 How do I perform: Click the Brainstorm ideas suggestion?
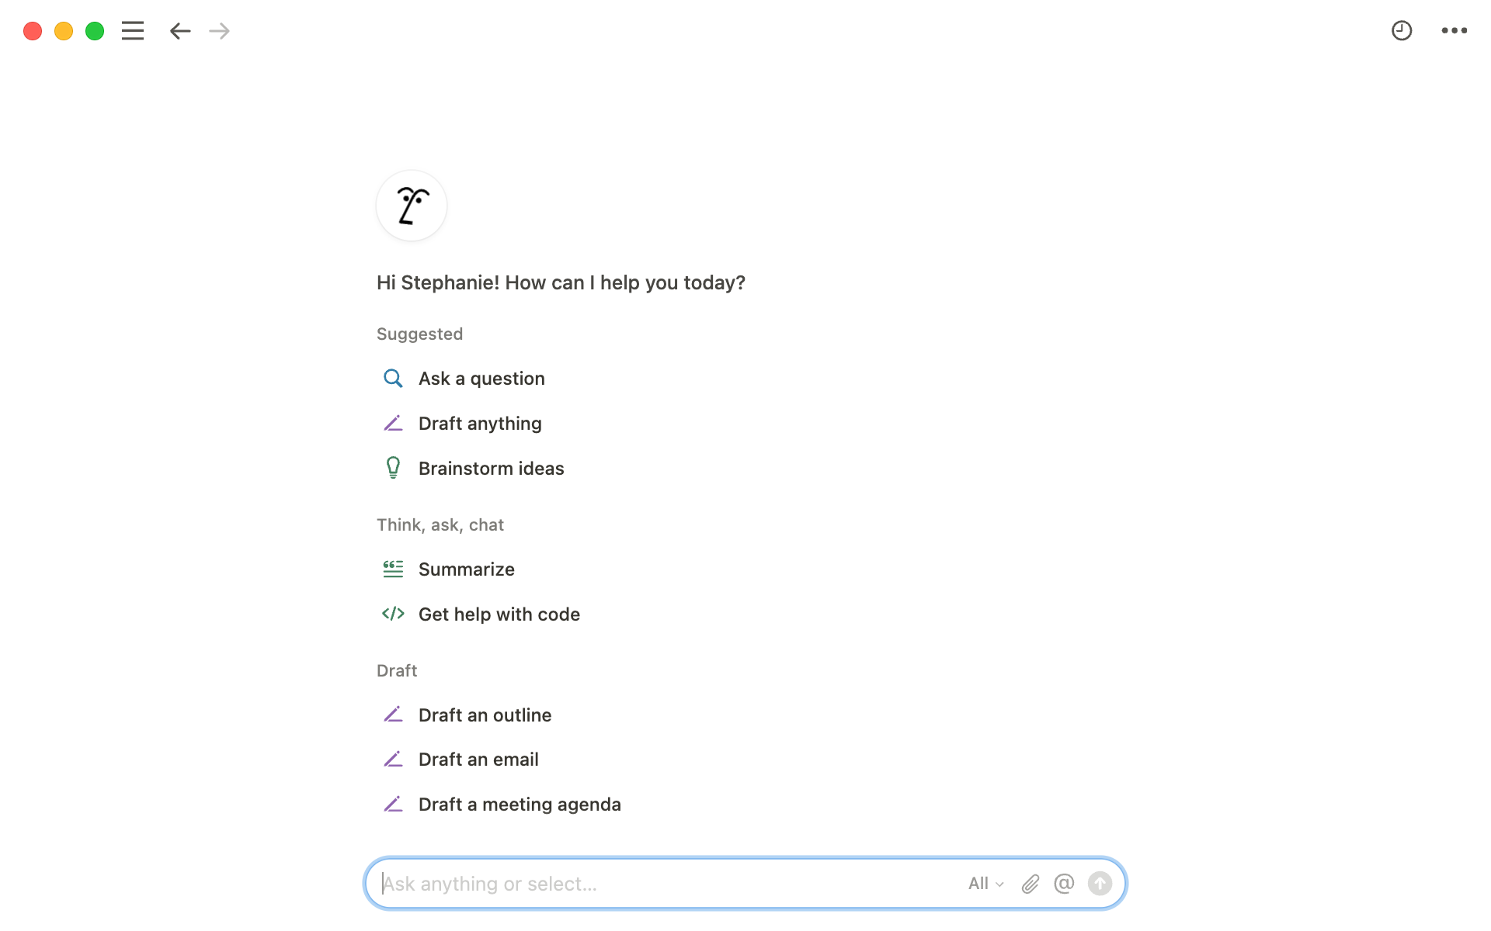pos(492,468)
